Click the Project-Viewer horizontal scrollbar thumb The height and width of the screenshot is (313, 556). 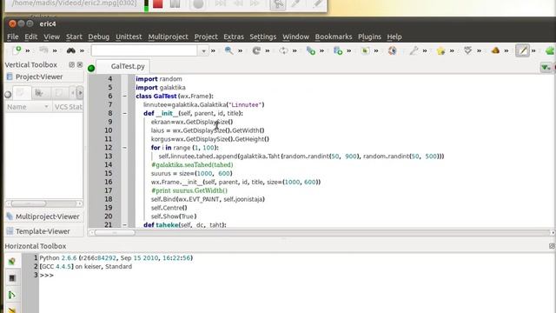tap(29, 203)
